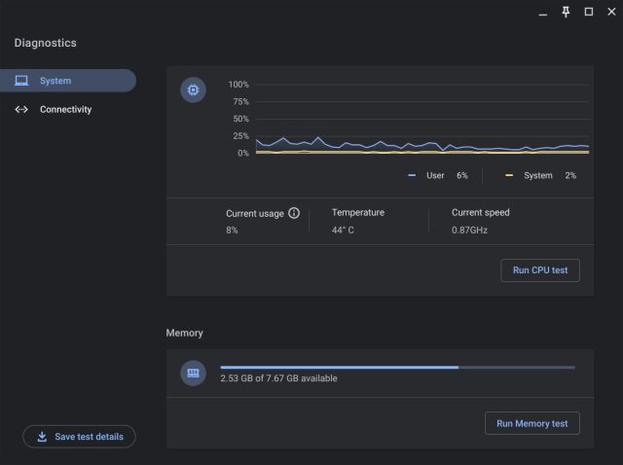
Task: Close the Diagnostics window
Action: (x=610, y=12)
